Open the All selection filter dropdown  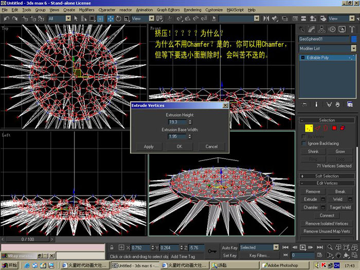(x=60, y=19)
